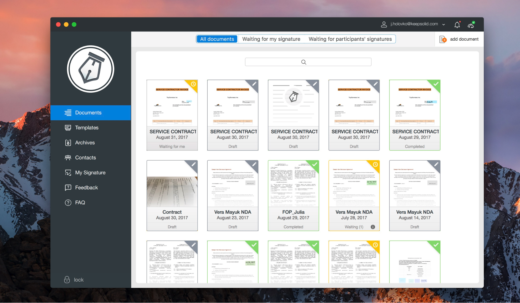Open the Contacts section
Screen dimensions: 520x303
tap(85, 158)
